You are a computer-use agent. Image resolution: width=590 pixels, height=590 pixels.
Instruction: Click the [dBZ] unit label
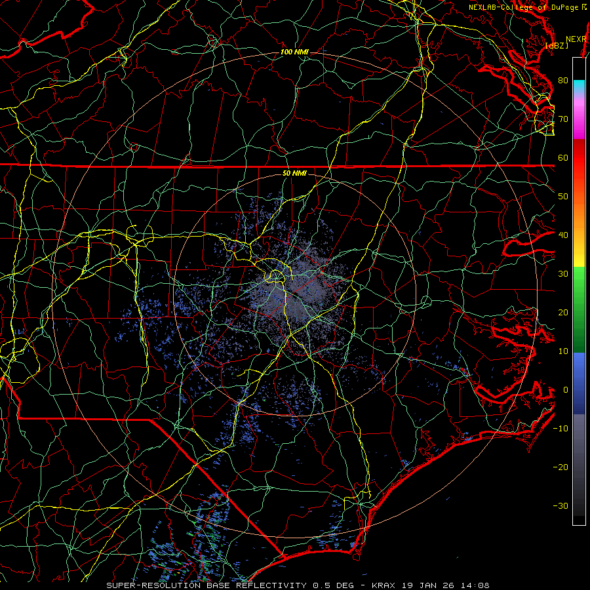(x=557, y=46)
